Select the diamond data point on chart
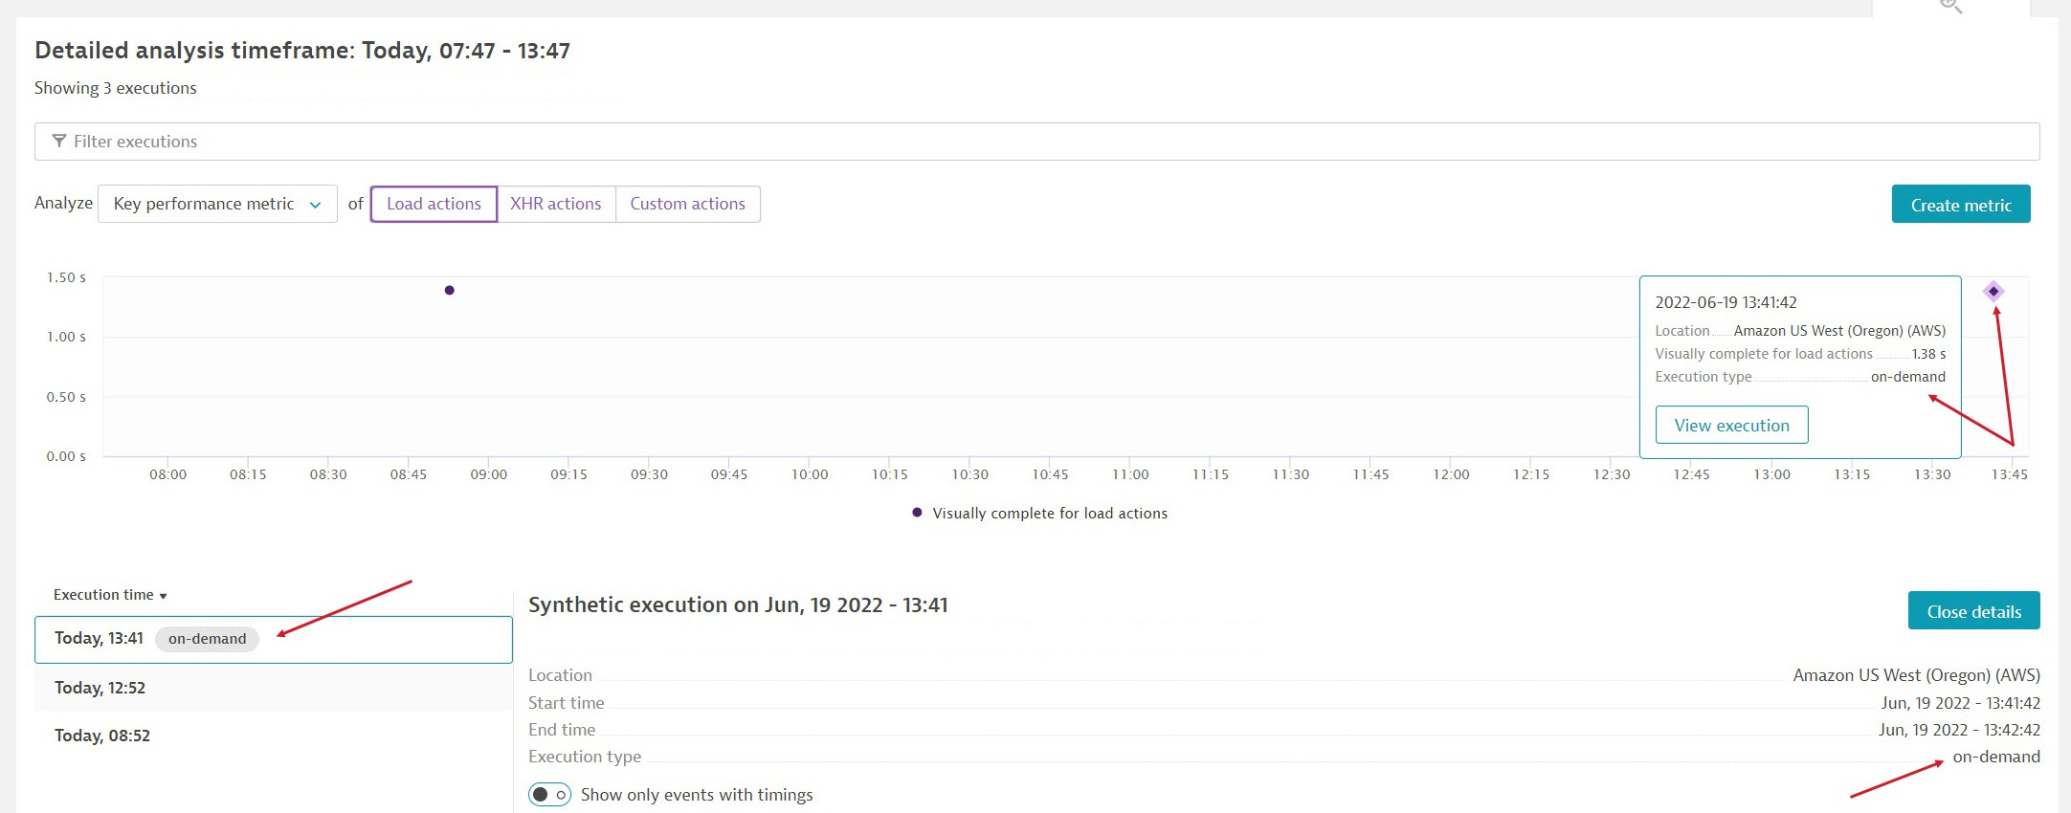 click(x=1993, y=291)
